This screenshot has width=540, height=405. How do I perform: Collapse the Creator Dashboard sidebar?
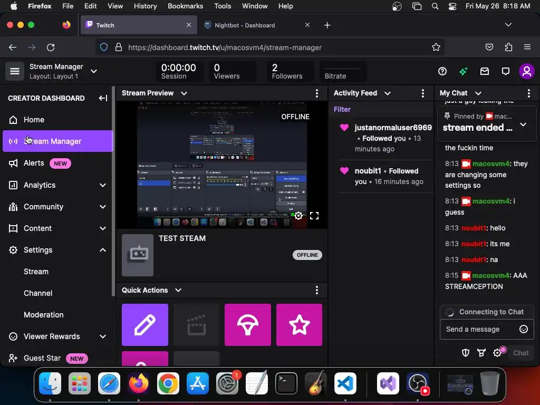click(103, 98)
